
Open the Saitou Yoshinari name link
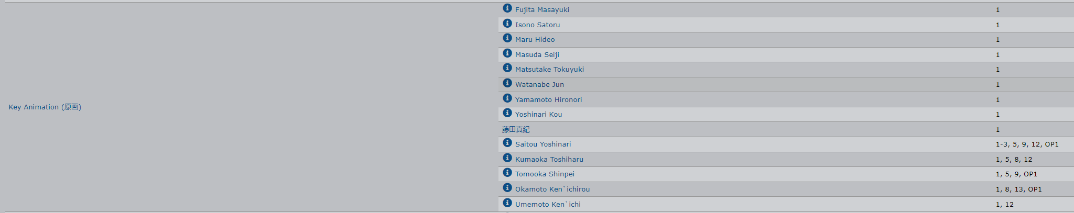(543, 144)
